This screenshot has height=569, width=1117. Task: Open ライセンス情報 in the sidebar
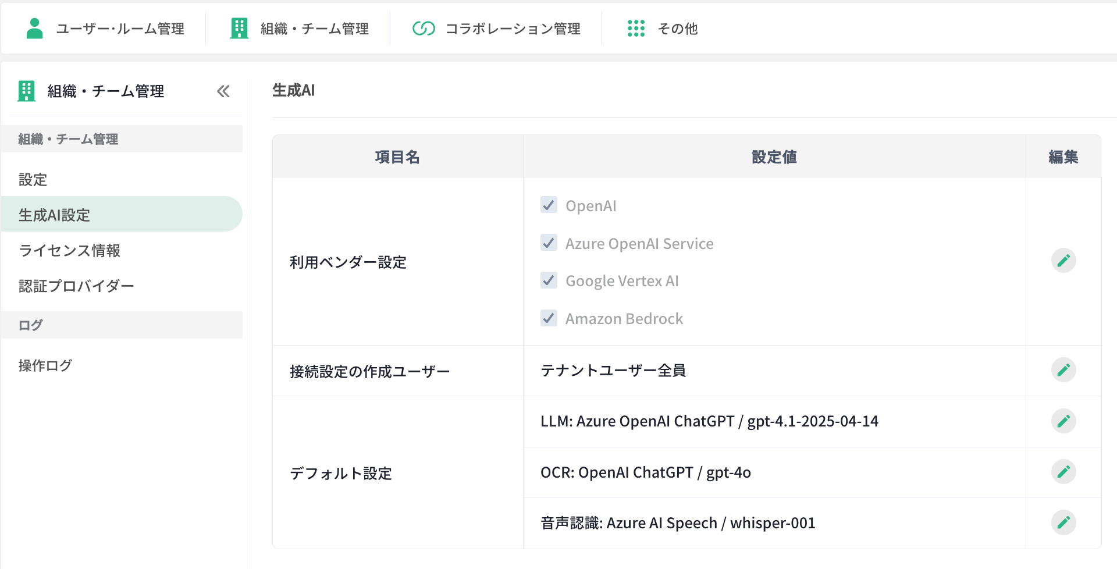point(69,251)
